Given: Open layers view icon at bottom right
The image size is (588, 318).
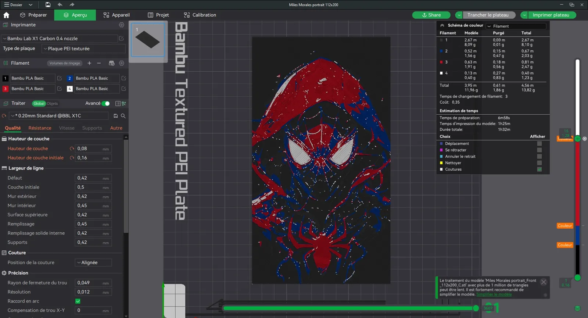Looking at the screenshot, I should pos(577,308).
